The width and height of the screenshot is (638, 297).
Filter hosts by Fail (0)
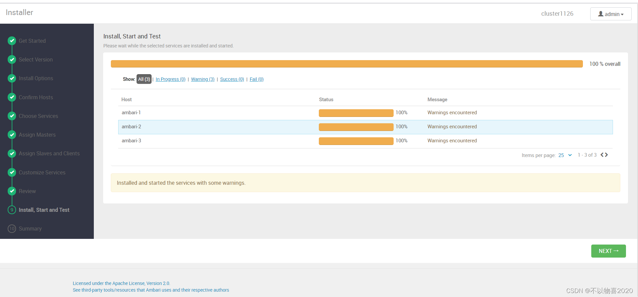pyautogui.click(x=256, y=79)
